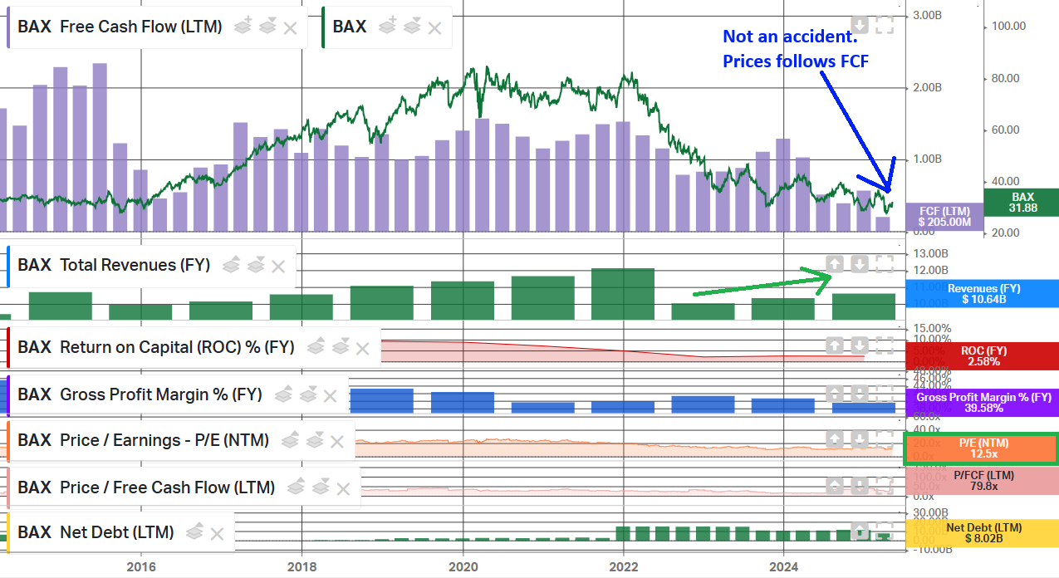Click the stack icon beside Net Debt legend
Image resolution: width=1059 pixels, height=578 pixels.
(x=195, y=532)
